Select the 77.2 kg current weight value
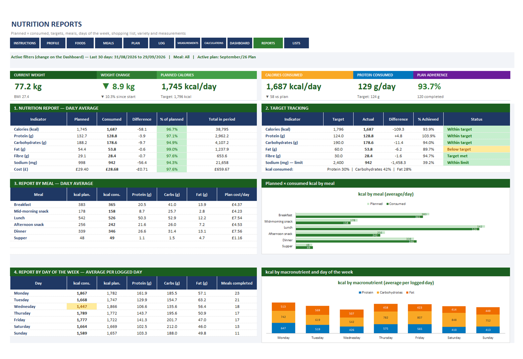The image size is (523, 359). click(28, 87)
